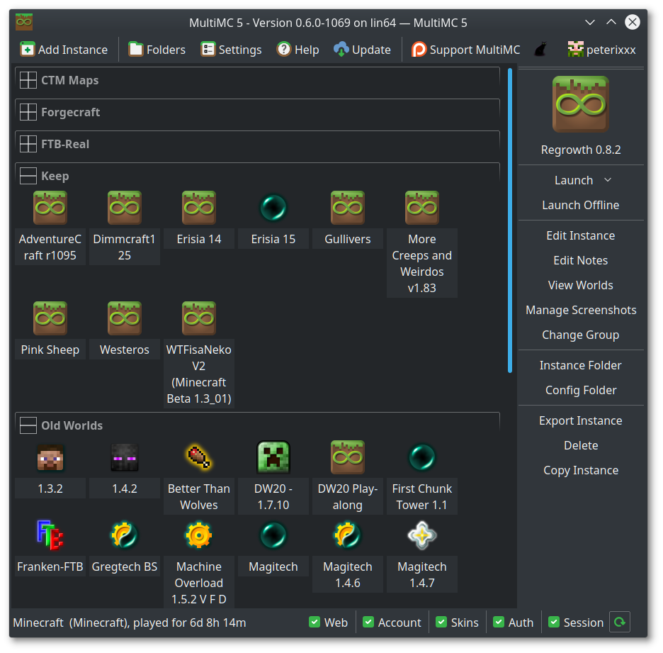Open the peterixxx account menu
The width and height of the screenshot is (663, 653).
tap(601, 49)
